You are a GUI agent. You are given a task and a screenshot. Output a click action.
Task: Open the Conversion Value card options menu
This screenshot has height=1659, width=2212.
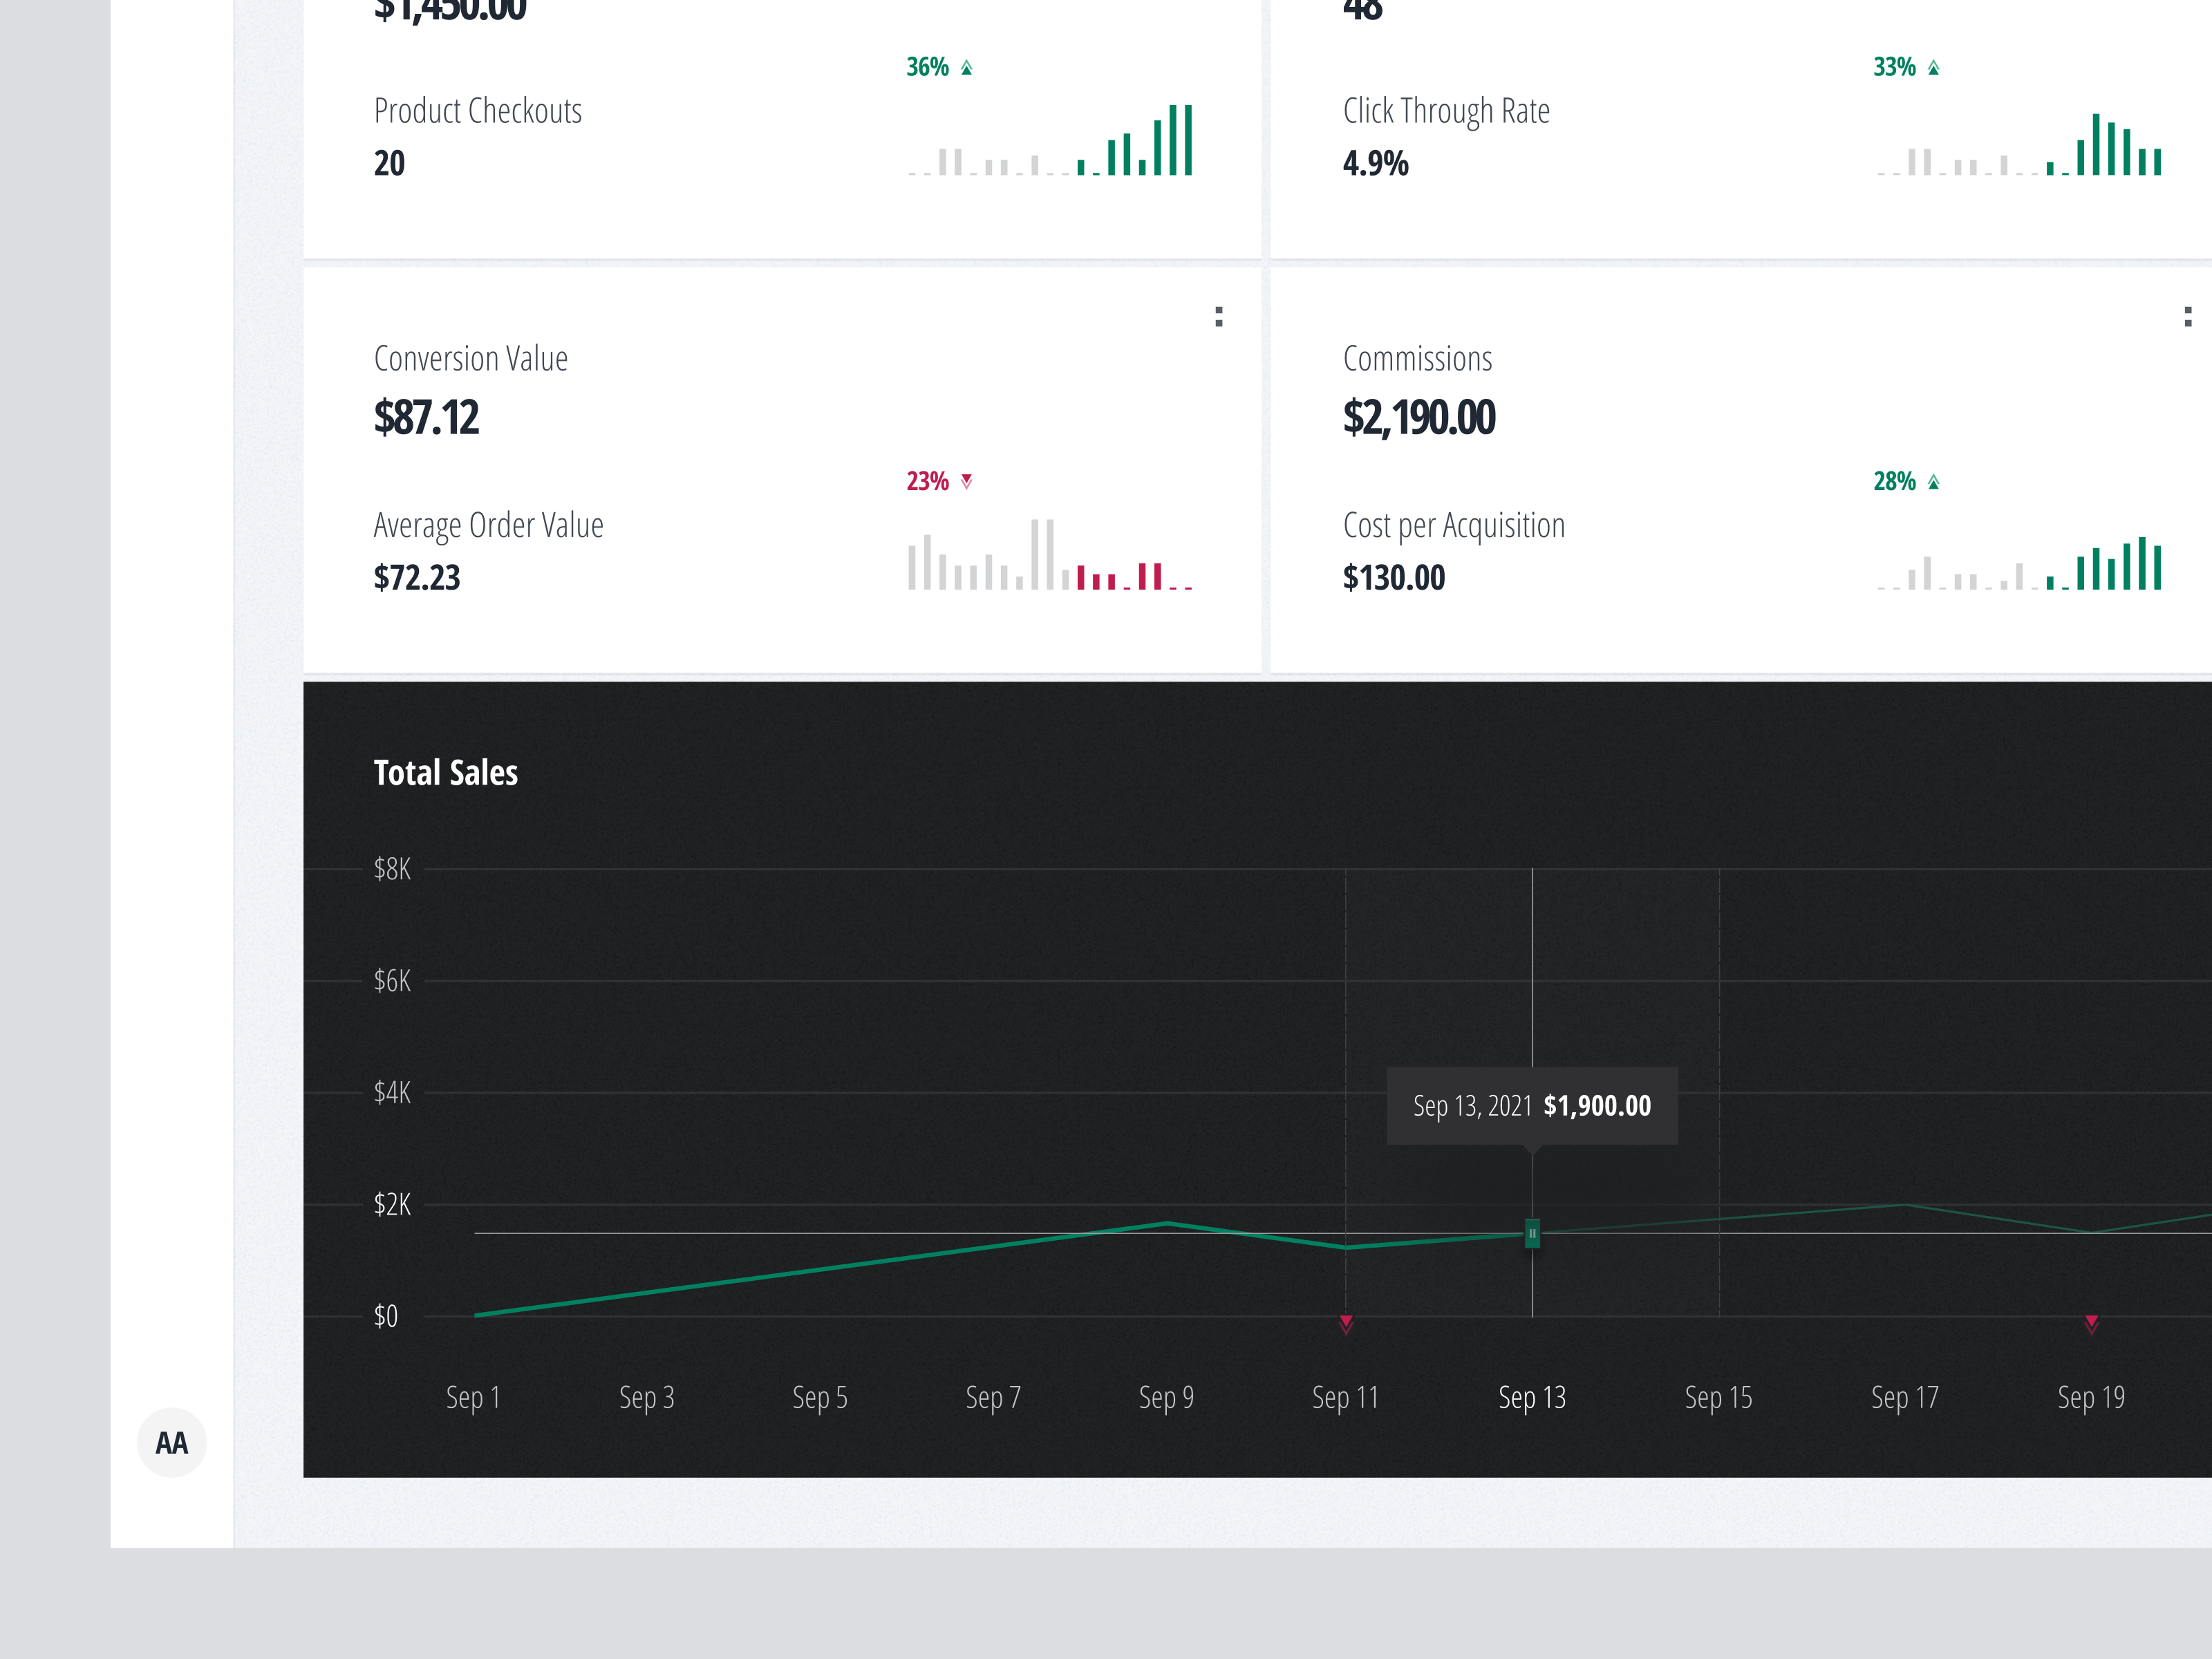point(1218,317)
